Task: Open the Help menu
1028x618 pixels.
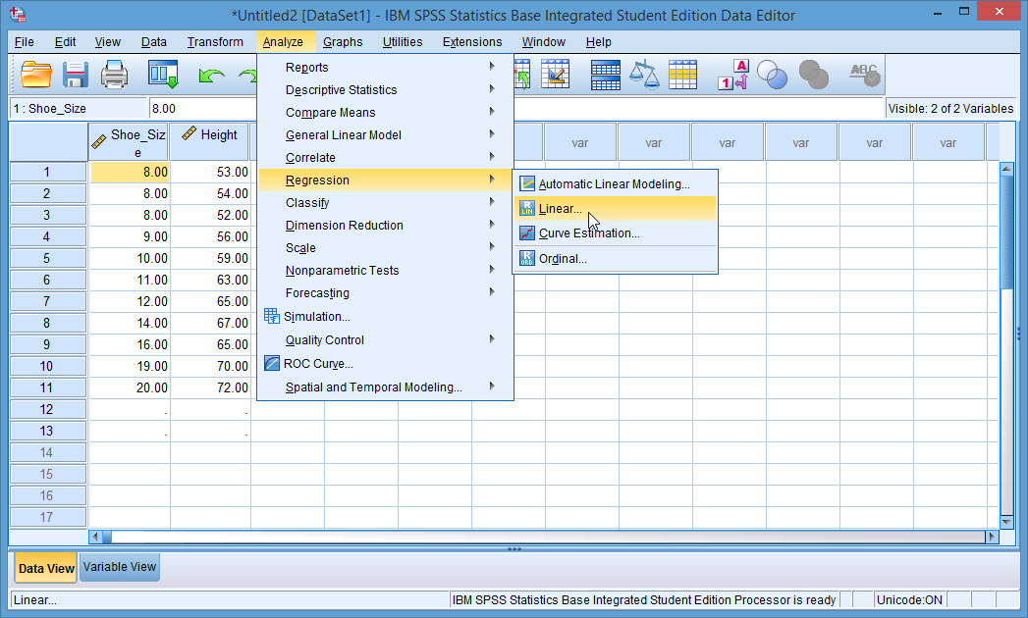Action: tap(598, 42)
